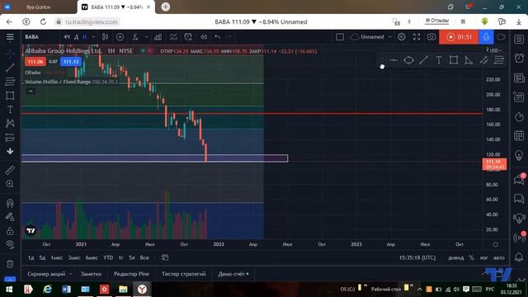Open Chart Settings gear icon
This screenshot has width=528, height=297.
click(402, 37)
